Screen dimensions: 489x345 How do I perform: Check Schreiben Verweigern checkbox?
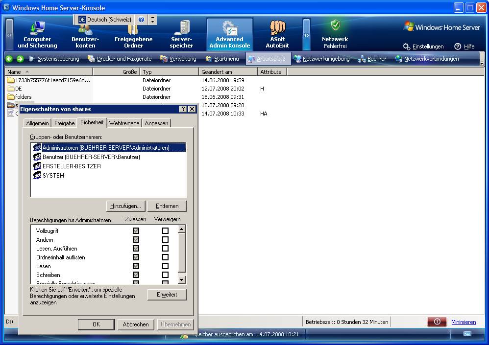(x=165, y=275)
